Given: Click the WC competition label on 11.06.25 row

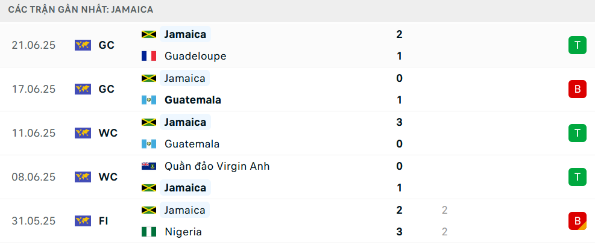Looking at the screenshot, I should coord(108,133).
